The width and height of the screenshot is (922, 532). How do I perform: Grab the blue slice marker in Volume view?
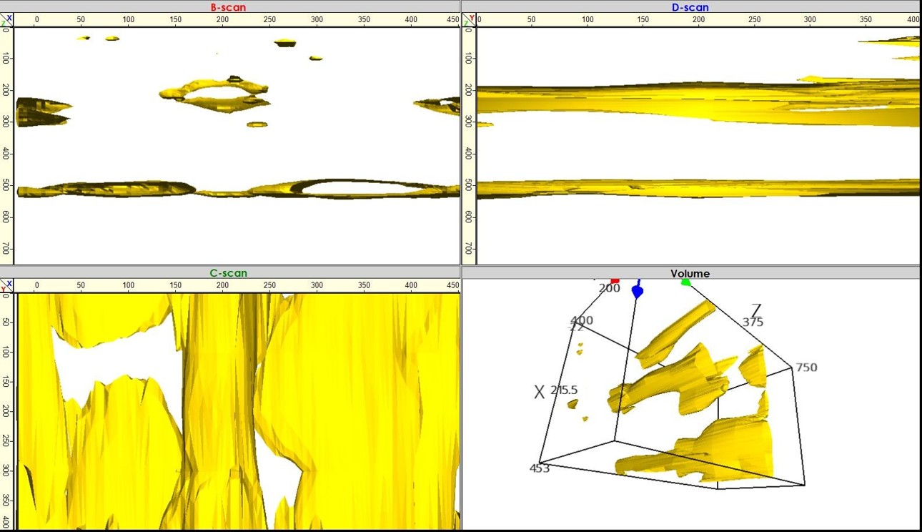(638, 292)
